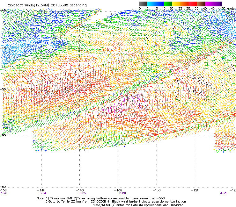Click the purple '4:31' pass time label
This screenshot has width=236, height=207.
point(223,193)
